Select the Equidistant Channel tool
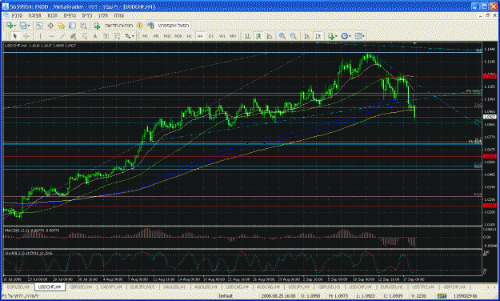Image resolution: width=500 pixels, height=301 pixels. click(73, 36)
